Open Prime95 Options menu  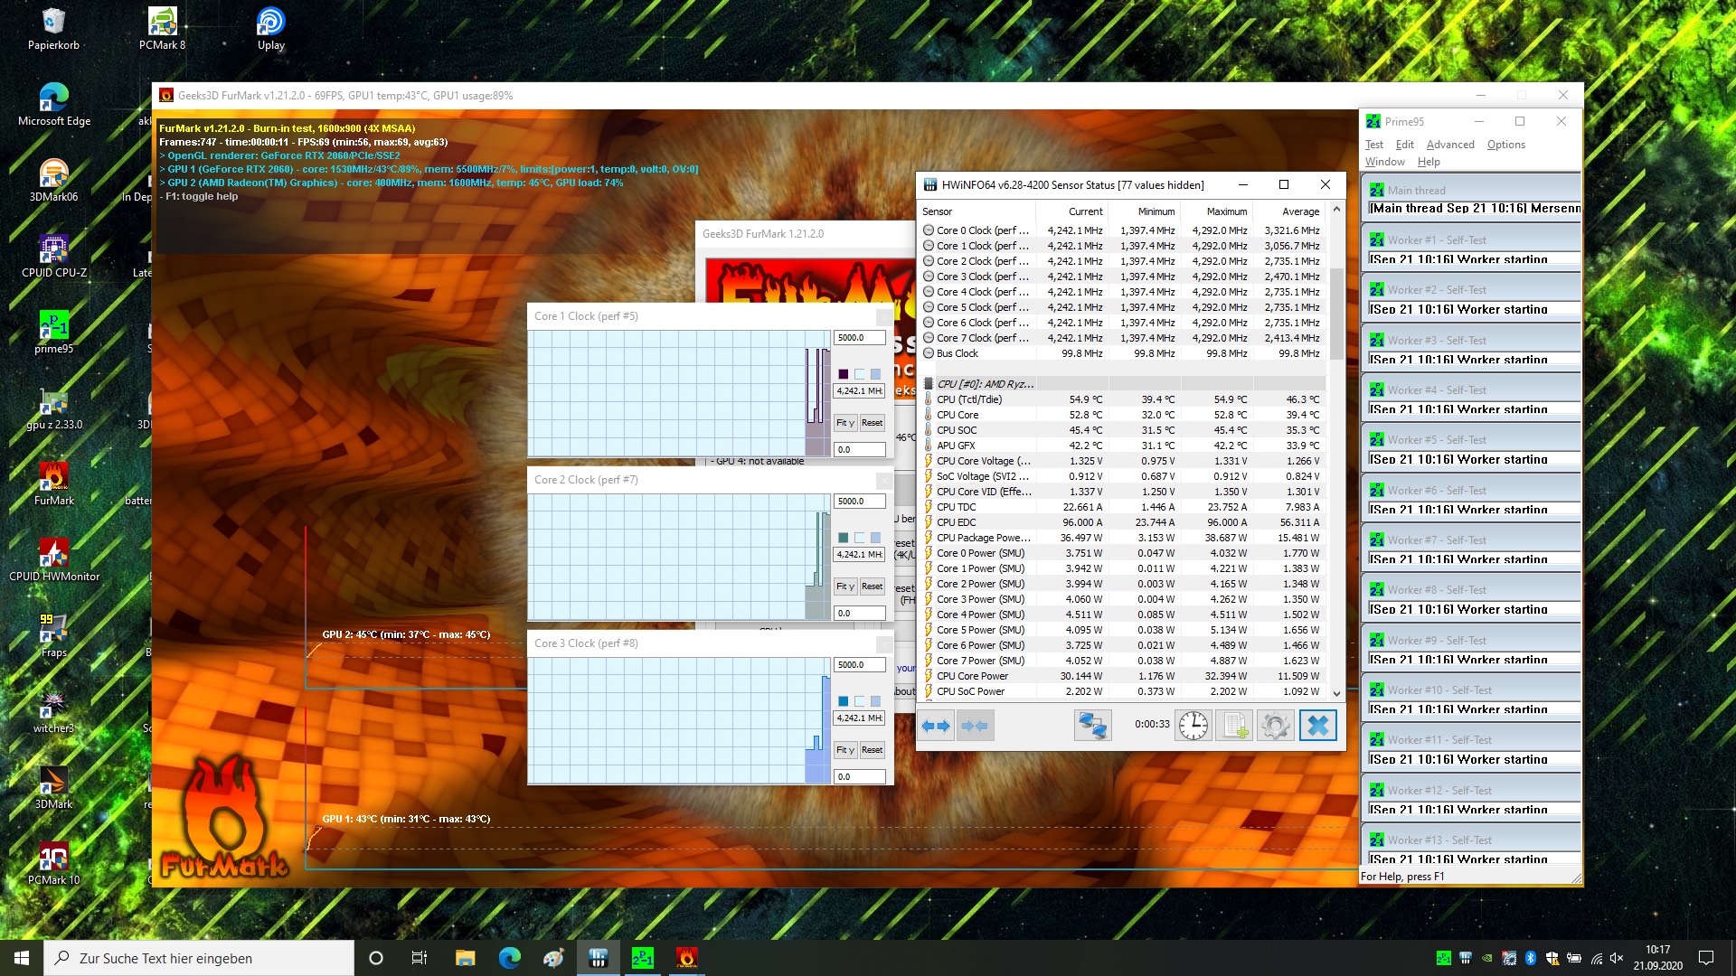pyautogui.click(x=1505, y=145)
